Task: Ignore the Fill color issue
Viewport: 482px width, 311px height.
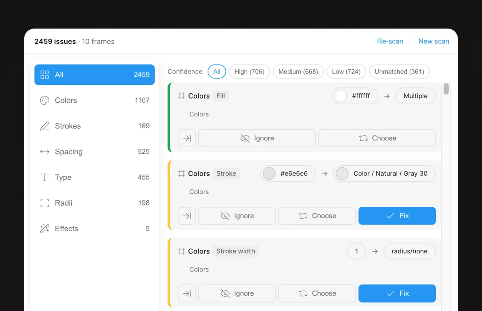Action: pos(257,138)
